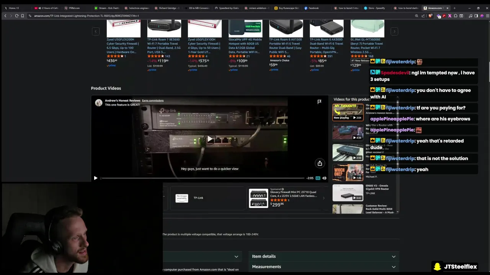The width and height of the screenshot is (490, 275).
Task: Go back with browser back arrow
Action: (x=5, y=16)
